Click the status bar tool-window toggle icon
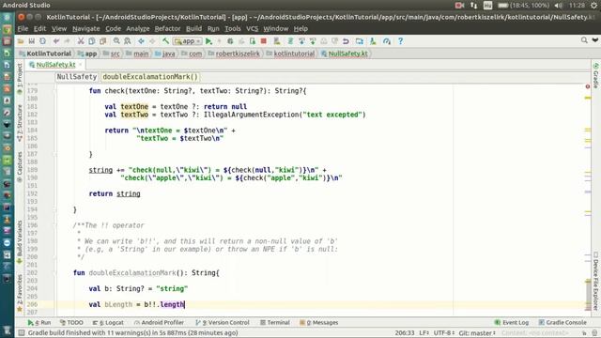 pos(22,332)
